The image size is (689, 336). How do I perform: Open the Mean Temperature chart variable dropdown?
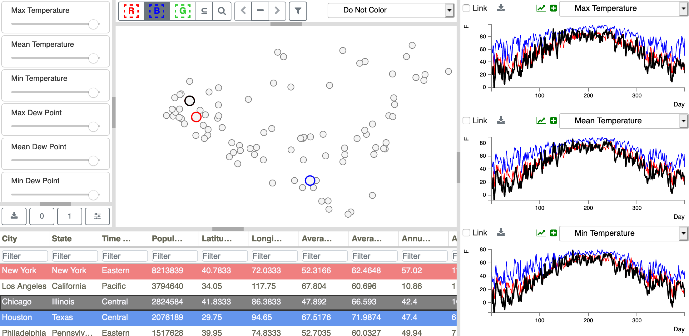pyautogui.click(x=623, y=121)
